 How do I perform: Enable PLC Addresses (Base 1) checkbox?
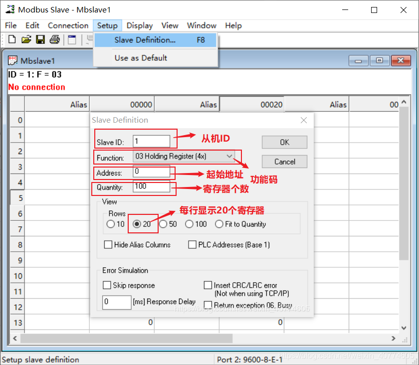tap(192, 244)
